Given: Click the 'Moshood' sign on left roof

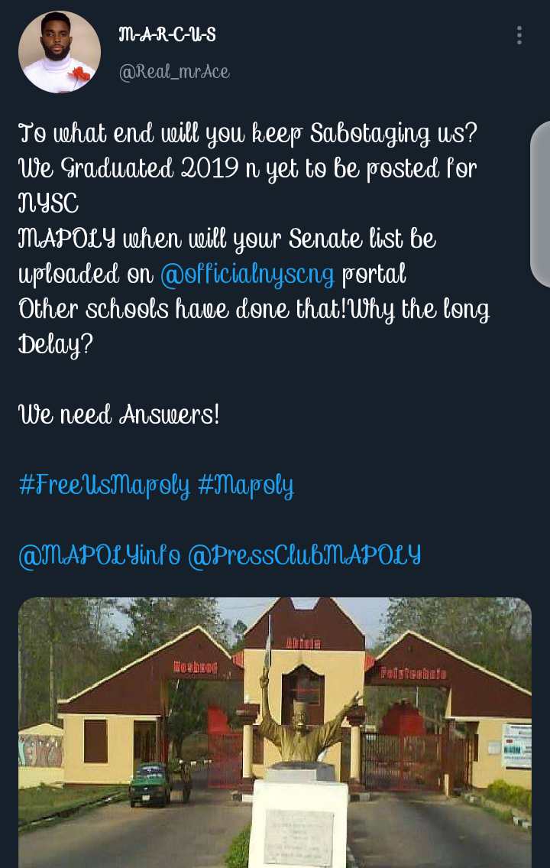Looking at the screenshot, I should pos(195,667).
